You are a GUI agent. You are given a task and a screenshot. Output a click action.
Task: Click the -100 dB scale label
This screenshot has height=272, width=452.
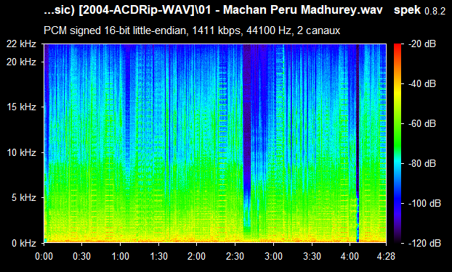tap(424, 204)
